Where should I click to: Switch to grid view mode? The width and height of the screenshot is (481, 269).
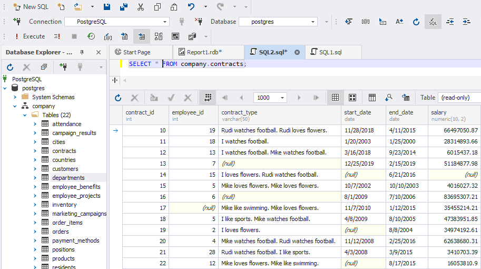(335, 98)
